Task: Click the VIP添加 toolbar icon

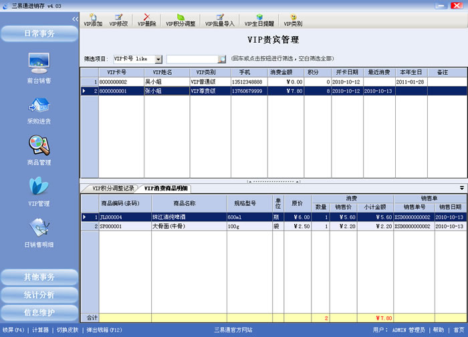Action: click(93, 20)
